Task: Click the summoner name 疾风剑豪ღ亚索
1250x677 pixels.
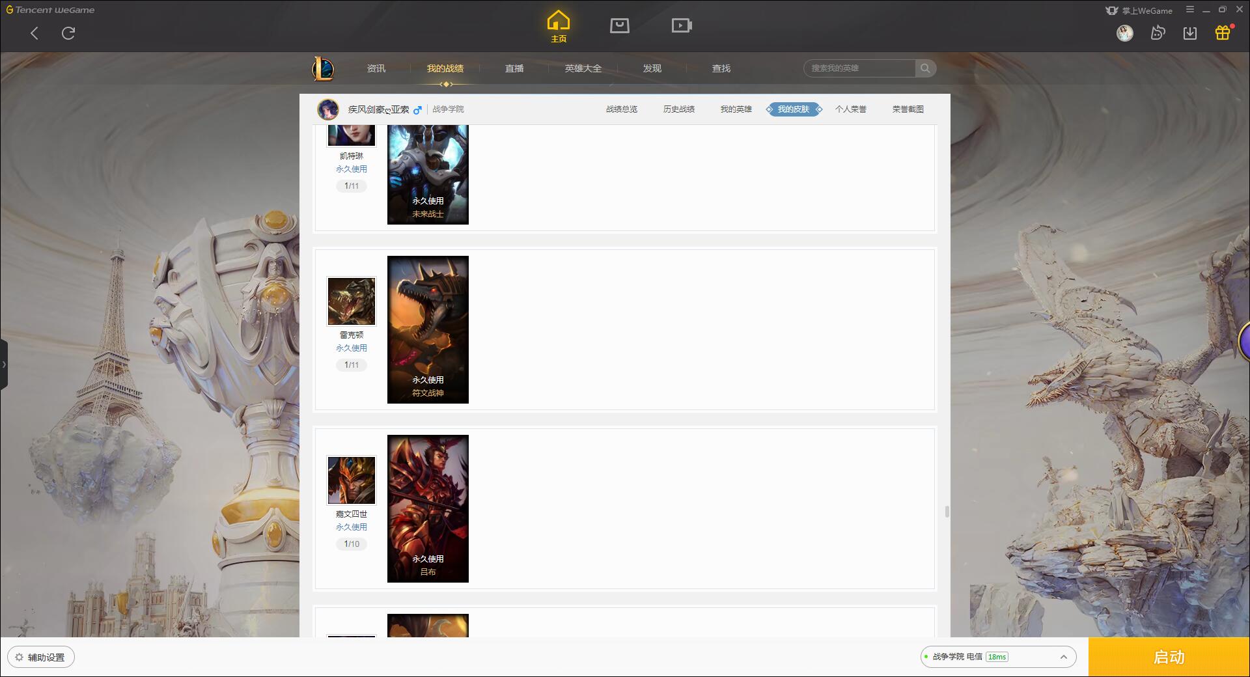Action: point(378,109)
